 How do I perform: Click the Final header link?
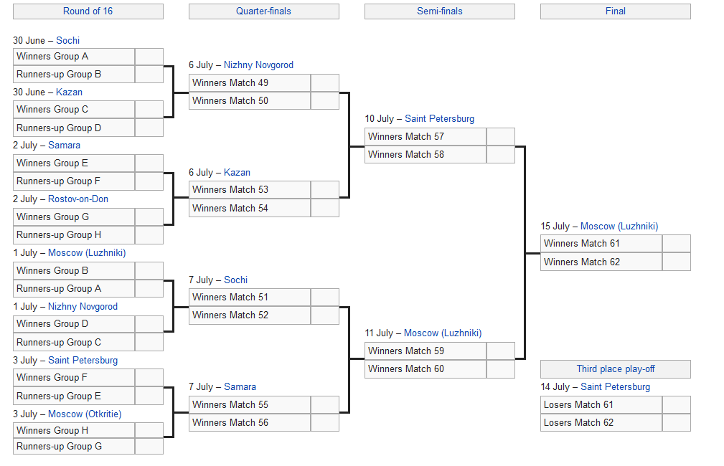pyautogui.click(x=615, y=11)
